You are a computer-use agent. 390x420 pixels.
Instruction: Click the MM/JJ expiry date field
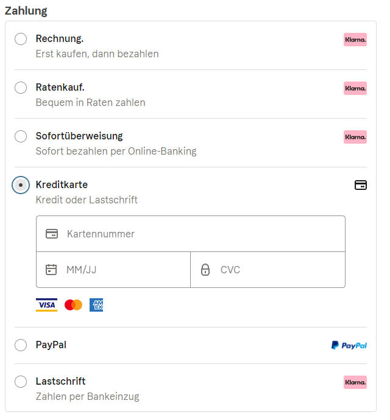point(122,270)
